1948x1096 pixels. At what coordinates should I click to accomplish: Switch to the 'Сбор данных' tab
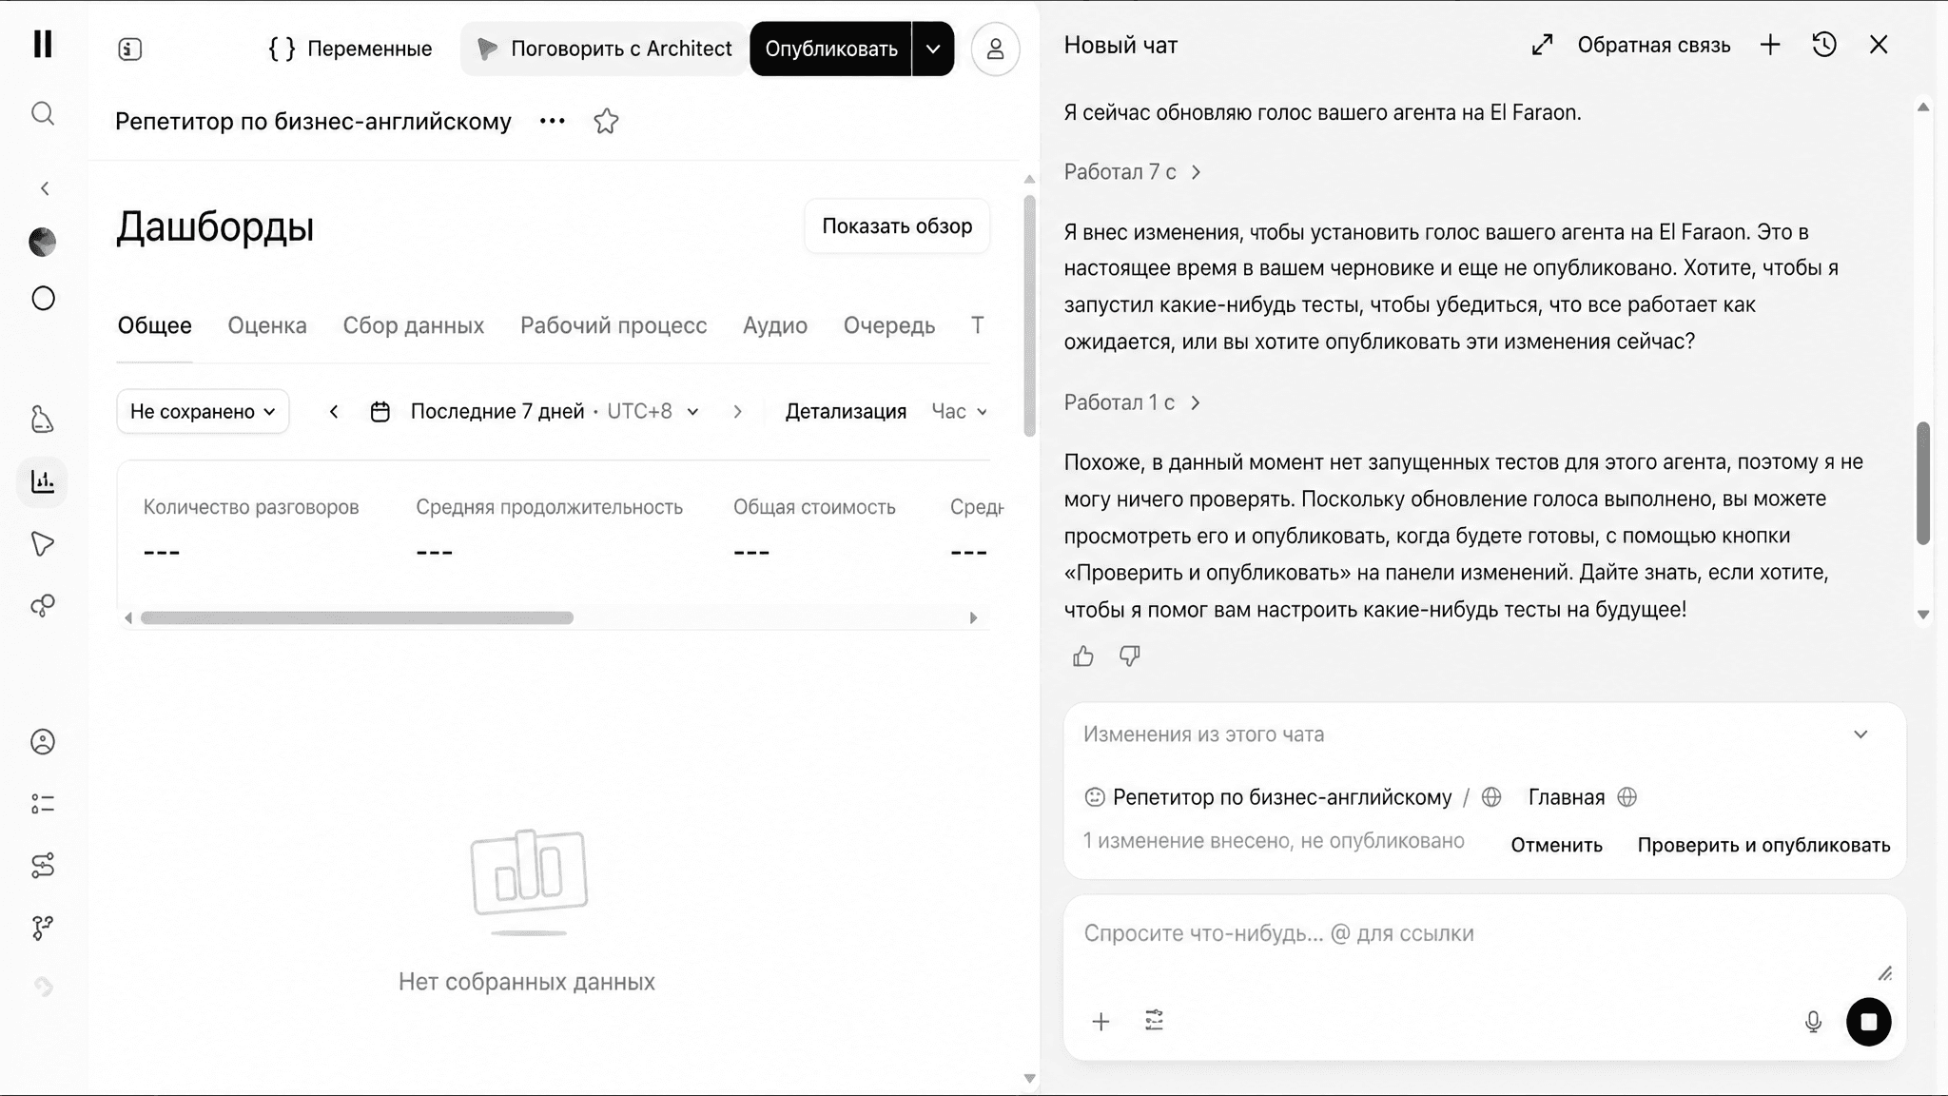click(x=414, y=325)
